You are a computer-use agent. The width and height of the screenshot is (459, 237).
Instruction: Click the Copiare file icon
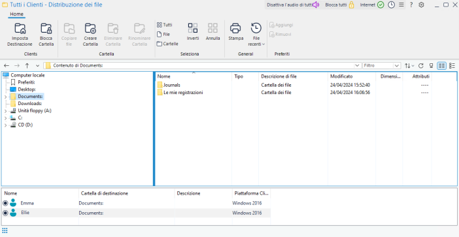click(69, 28)
